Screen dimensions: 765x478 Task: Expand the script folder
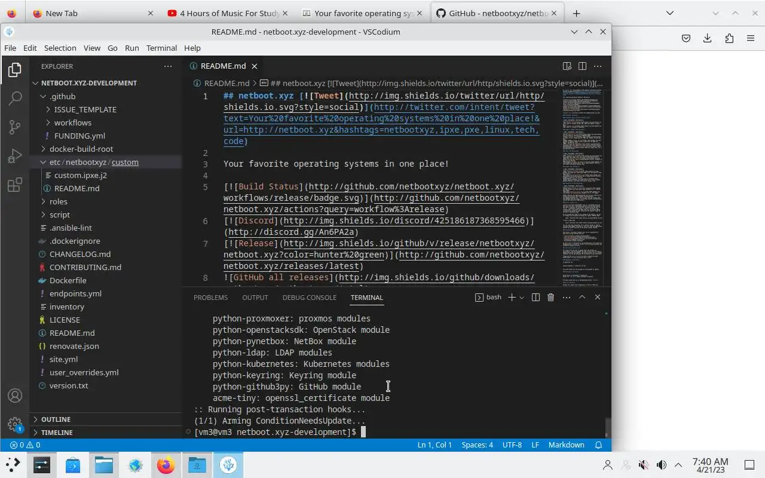coord(106,215)
